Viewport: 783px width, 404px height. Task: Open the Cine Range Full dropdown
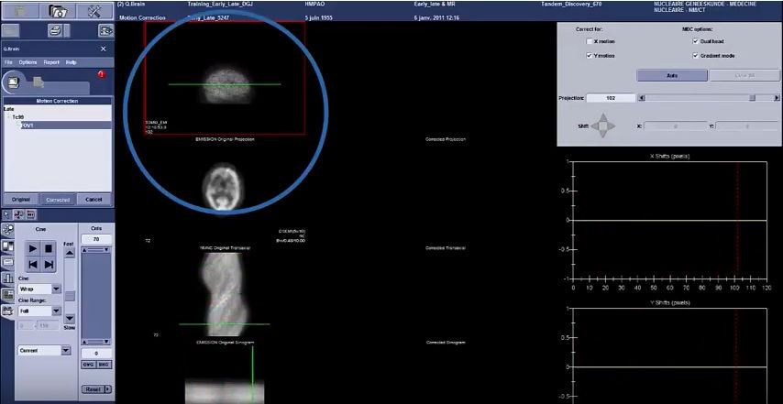(56, 311)
